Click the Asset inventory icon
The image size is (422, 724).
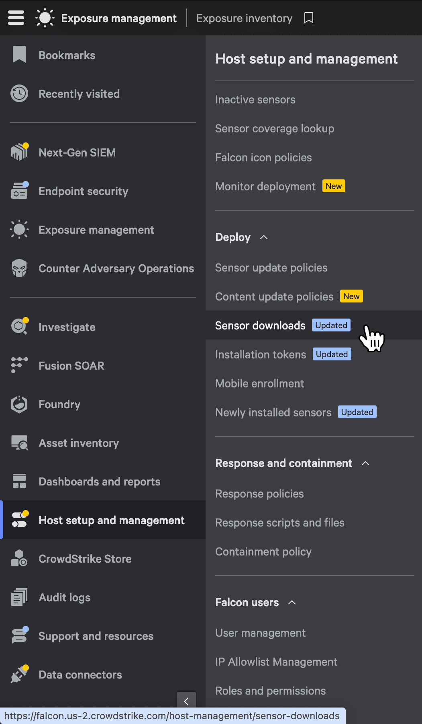(19, 442)
